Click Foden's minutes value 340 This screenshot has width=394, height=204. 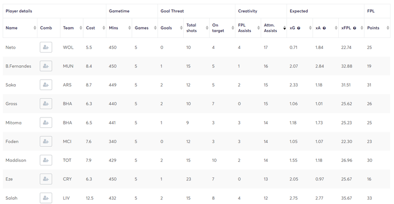[113, 142]
